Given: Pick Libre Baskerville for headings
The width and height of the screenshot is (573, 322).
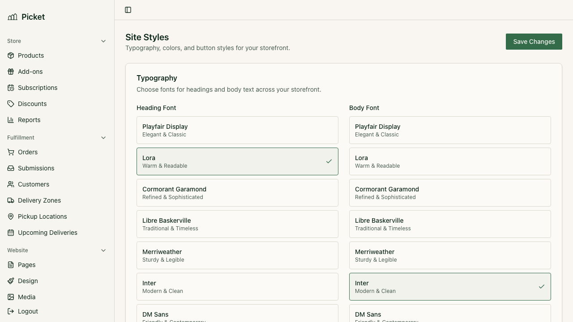Looking at the screenshot, I should (x=237, y=224).
